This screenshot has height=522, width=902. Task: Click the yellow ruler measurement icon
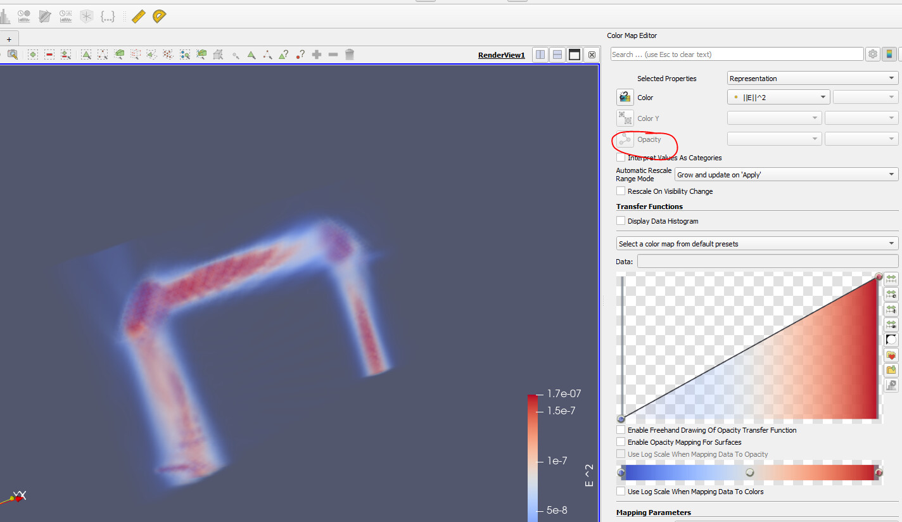138,17
